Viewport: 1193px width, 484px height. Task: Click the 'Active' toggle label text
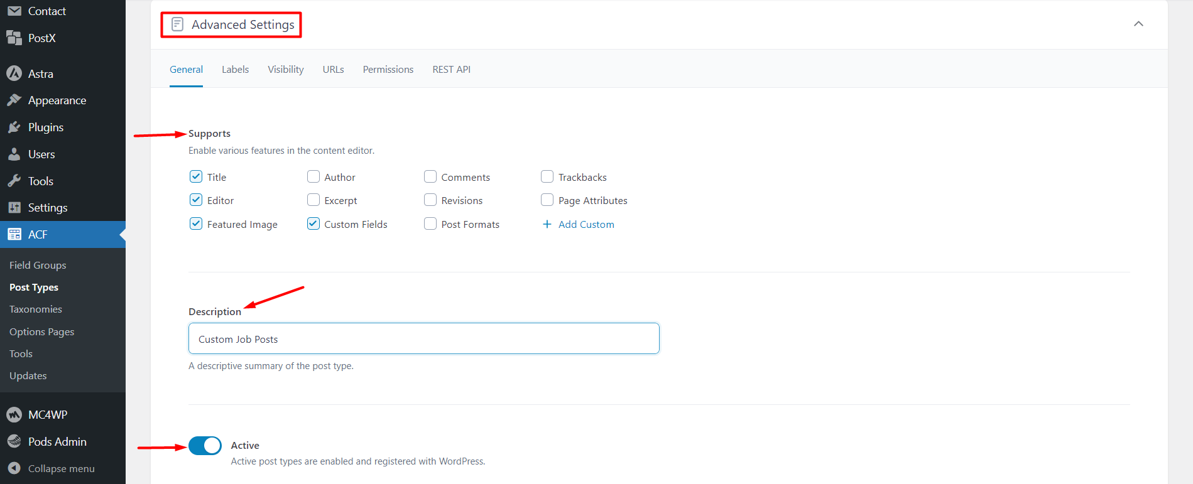[245, 445]
